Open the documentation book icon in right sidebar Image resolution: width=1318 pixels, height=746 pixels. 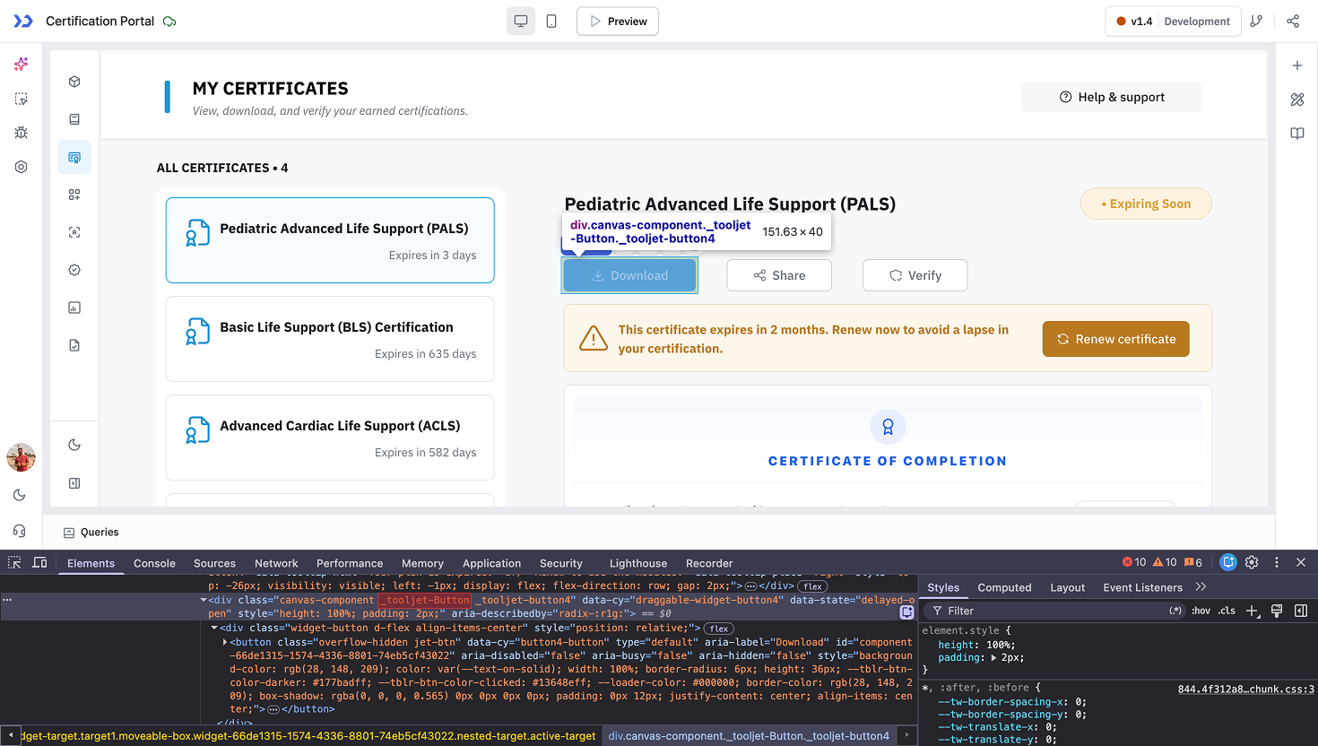point(1297,134)
